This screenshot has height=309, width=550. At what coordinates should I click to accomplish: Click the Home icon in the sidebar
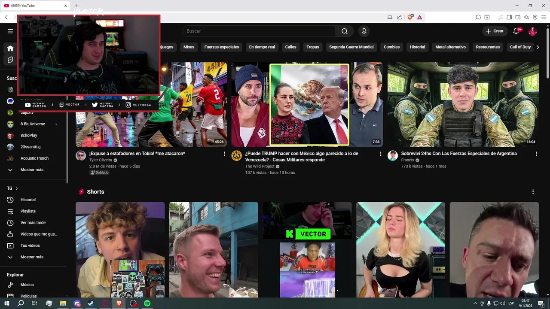[10, 48]
